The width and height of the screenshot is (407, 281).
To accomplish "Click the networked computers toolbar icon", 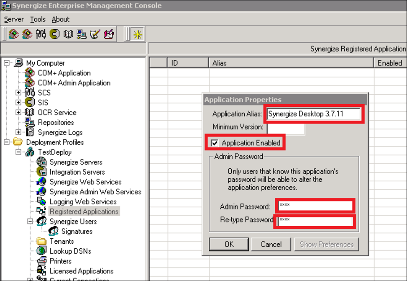I will [82, 34].
